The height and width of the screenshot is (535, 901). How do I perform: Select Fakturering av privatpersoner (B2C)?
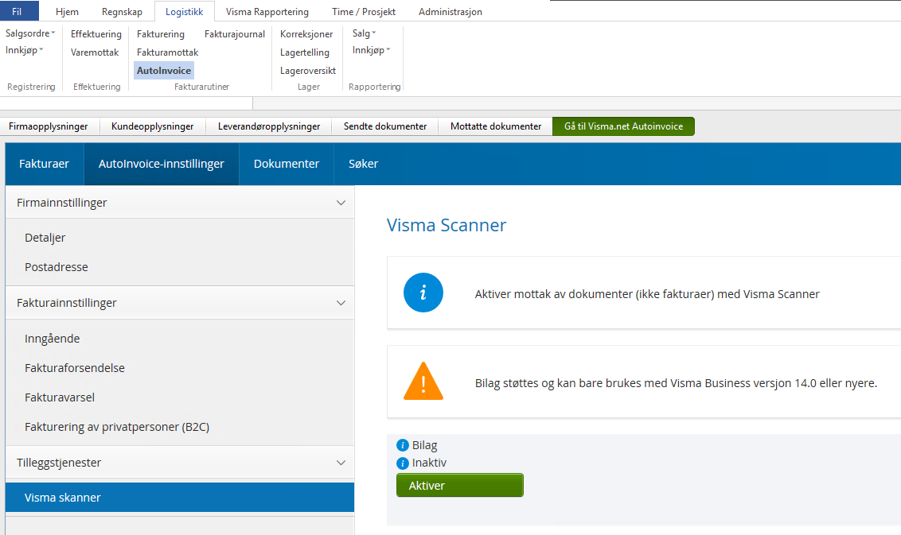pos(117,427)
